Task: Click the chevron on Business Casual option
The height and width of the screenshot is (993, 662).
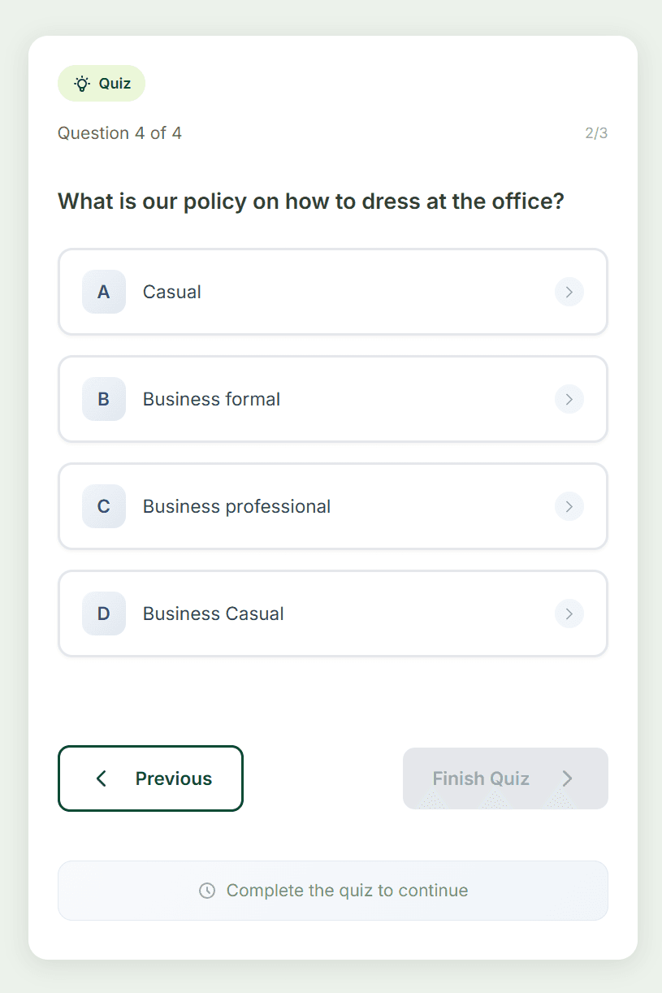Action: click(569, 614)
